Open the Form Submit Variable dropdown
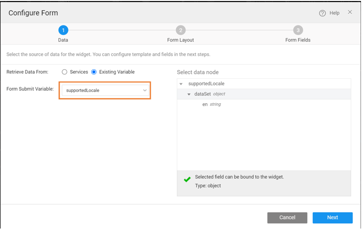Viewport: 362px width, 229px height. pos(105,90)
